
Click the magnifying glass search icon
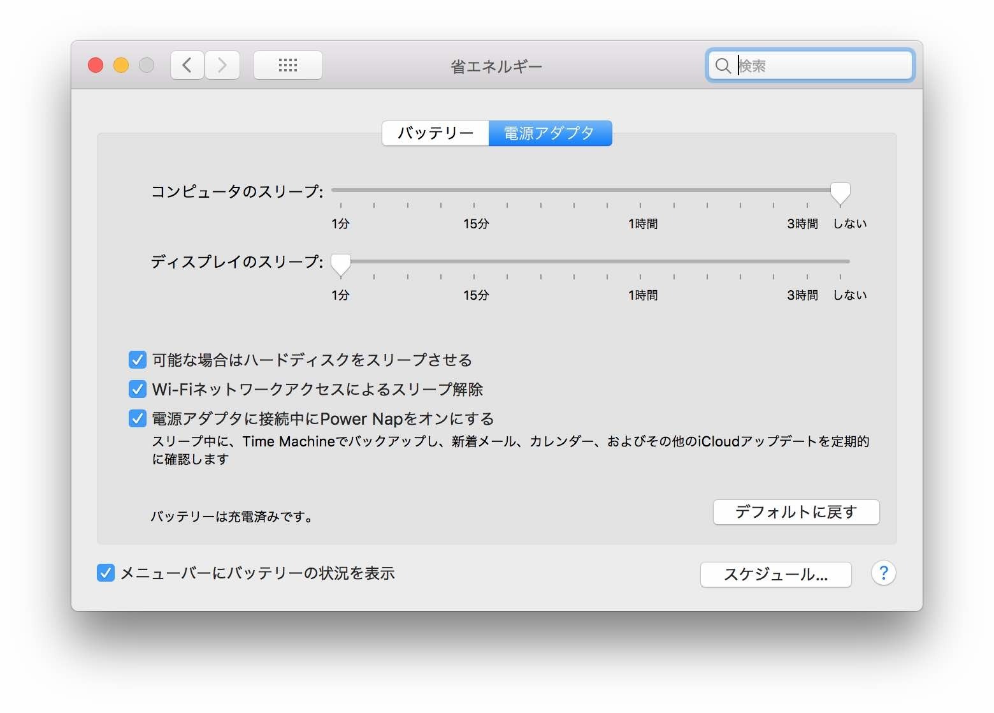pos(723,66)
